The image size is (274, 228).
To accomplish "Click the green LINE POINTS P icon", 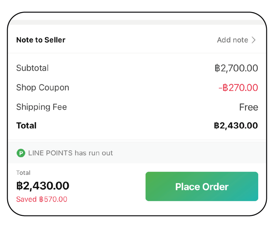I will [x=21, y=153].
